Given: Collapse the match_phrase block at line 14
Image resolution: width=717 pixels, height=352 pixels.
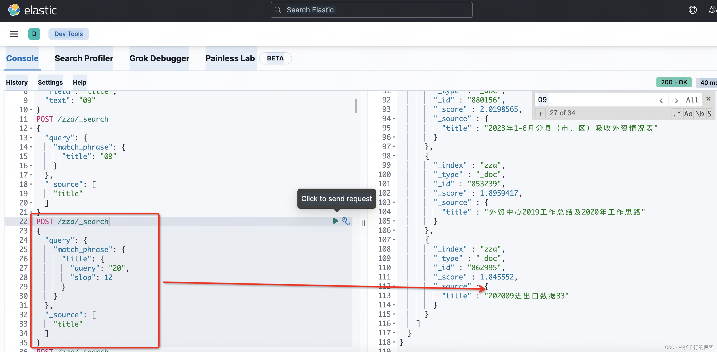Looking at the screenshot, I should [x=31, y=147].
